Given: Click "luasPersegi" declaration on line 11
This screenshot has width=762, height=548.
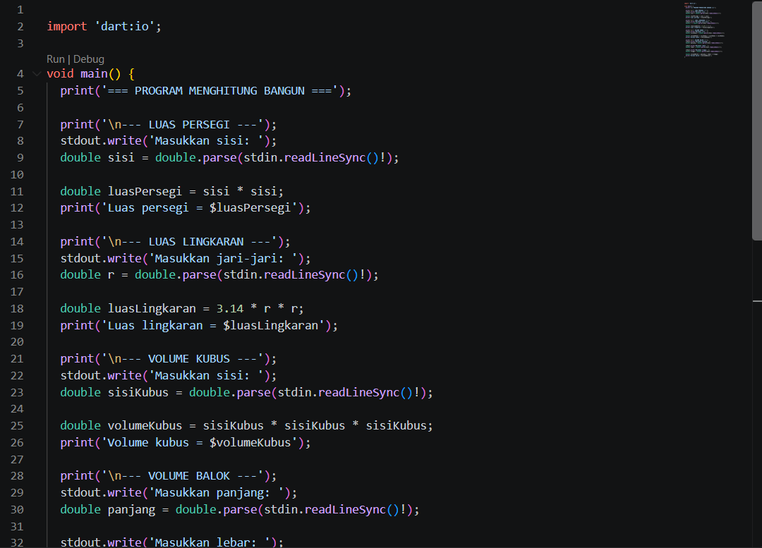Looking at the screenshot, I should 145,191.
